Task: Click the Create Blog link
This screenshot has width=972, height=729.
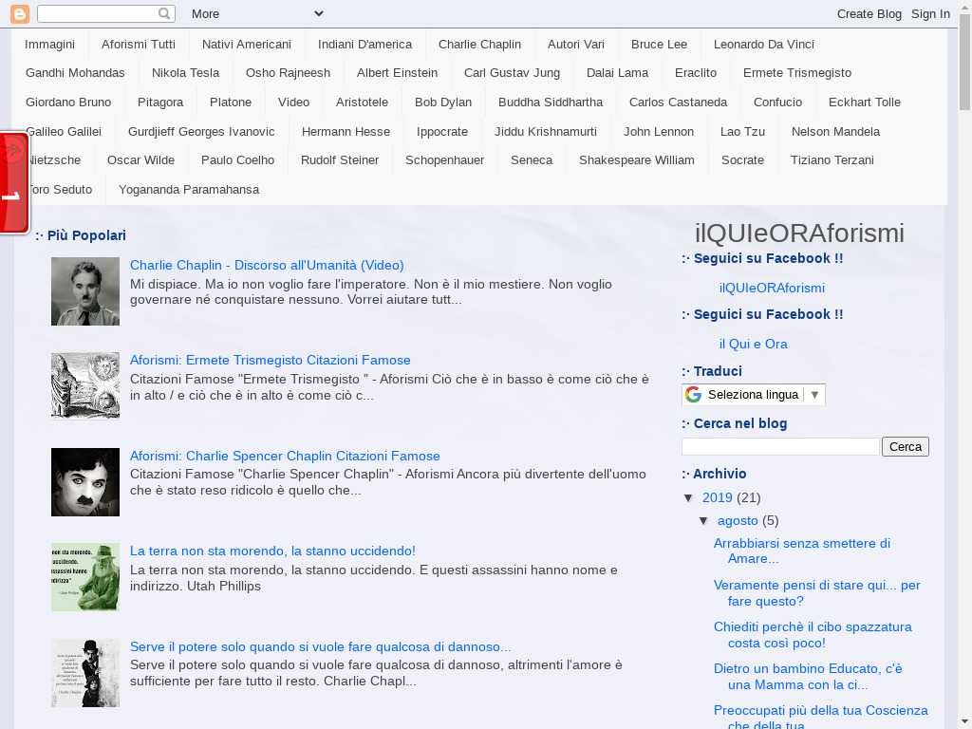Action: tap(869, 13)
